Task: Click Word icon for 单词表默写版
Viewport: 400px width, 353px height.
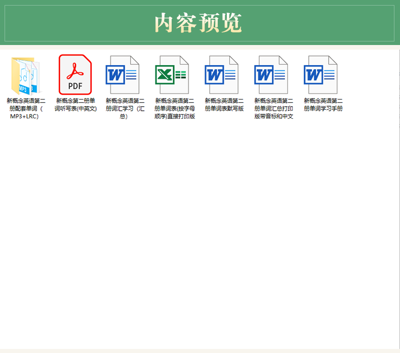Action: point(221,75)
